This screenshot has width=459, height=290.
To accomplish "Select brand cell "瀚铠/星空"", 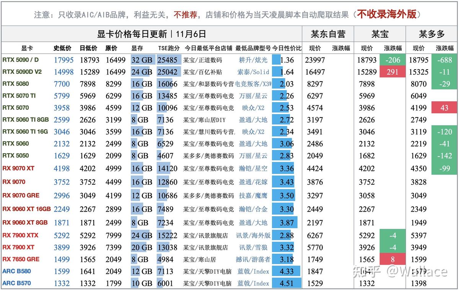I will tap(253, 168).
